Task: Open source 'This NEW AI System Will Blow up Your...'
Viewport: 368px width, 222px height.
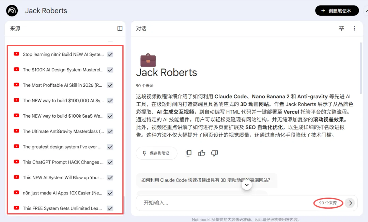Action: tap(63, 178)
